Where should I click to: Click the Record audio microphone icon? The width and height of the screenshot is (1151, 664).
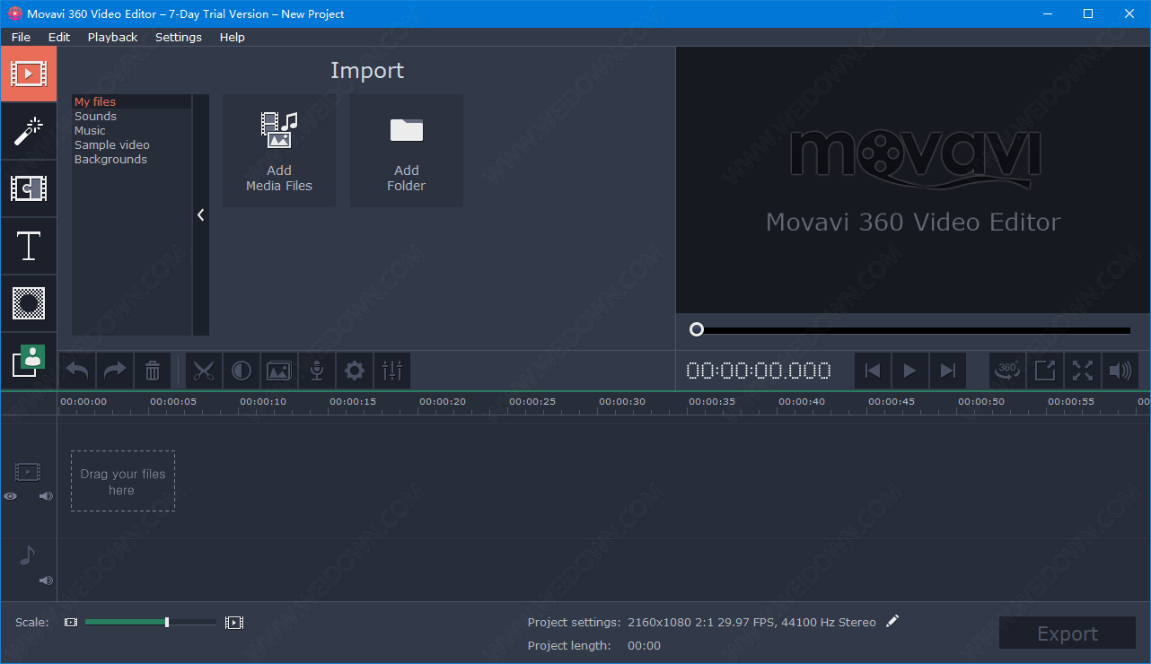pos(317,371)
